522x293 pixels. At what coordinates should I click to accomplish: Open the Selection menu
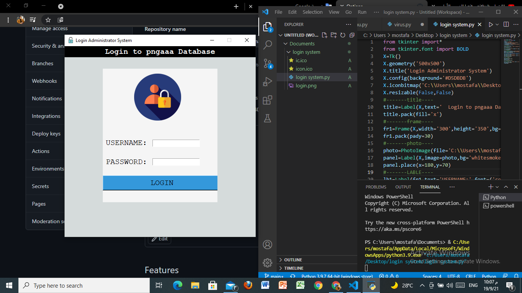[x=312, y=12]
